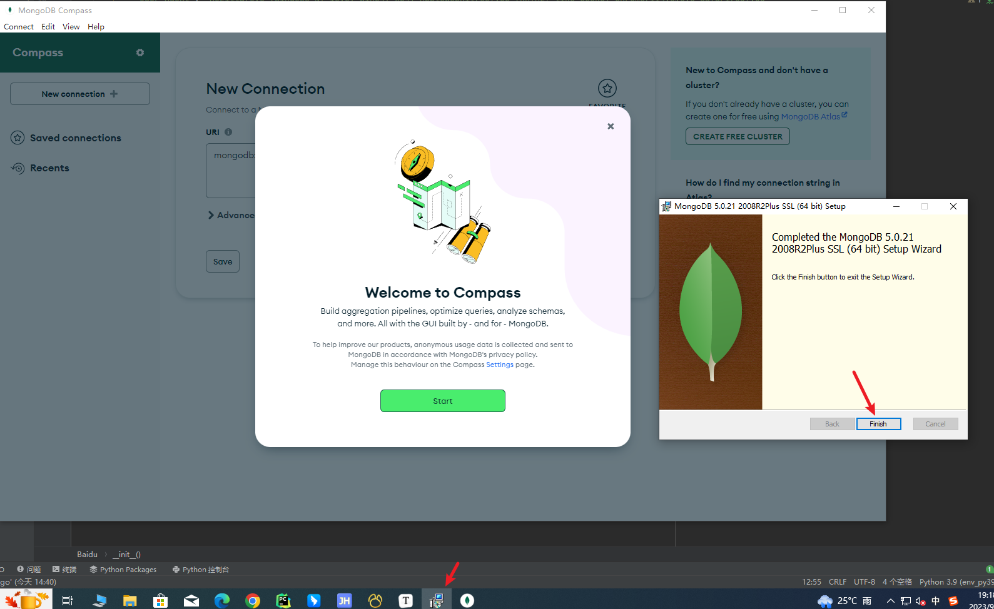This screenshot has height=609, width=994.
Task: Switch to PyCharm from the taskbar
Action: pyautogui.click(x=283, y=600)
